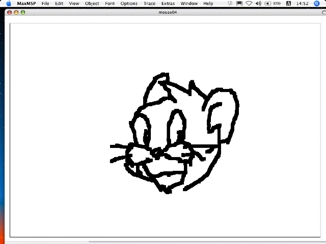Open the Apple menu
Screen dimensions: 326x244
coord(8,4)
